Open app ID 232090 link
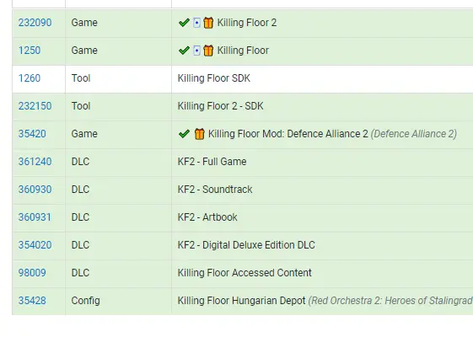The width and height of the screenshot is (473, 337). [x=35, y=23]
